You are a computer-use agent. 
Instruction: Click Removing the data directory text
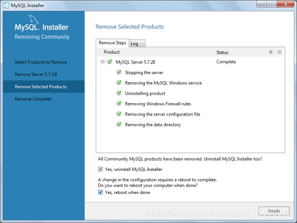[153, 125]
